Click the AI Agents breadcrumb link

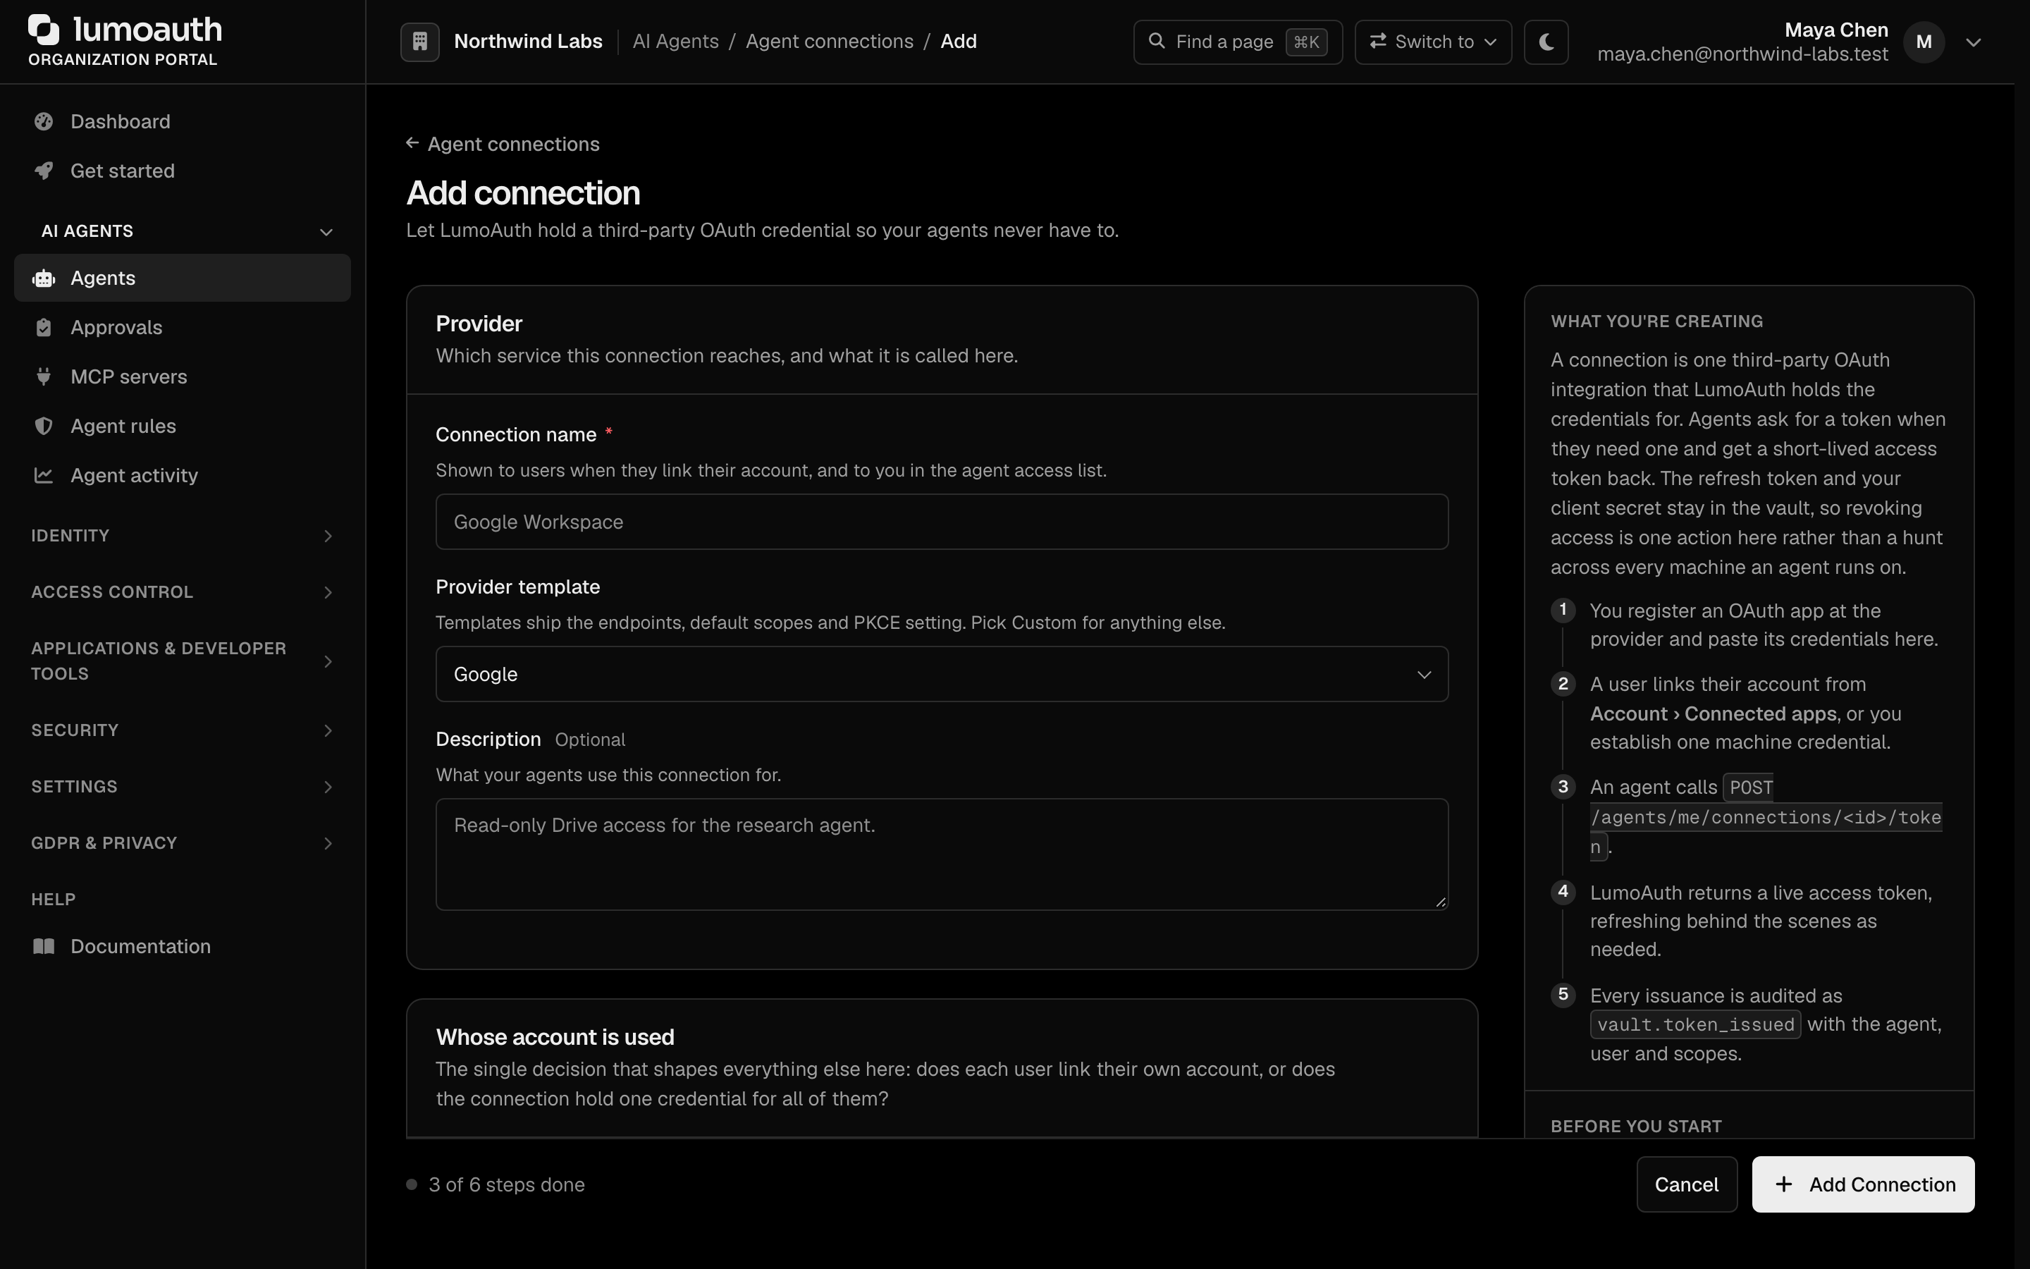[x=675, y=41]
